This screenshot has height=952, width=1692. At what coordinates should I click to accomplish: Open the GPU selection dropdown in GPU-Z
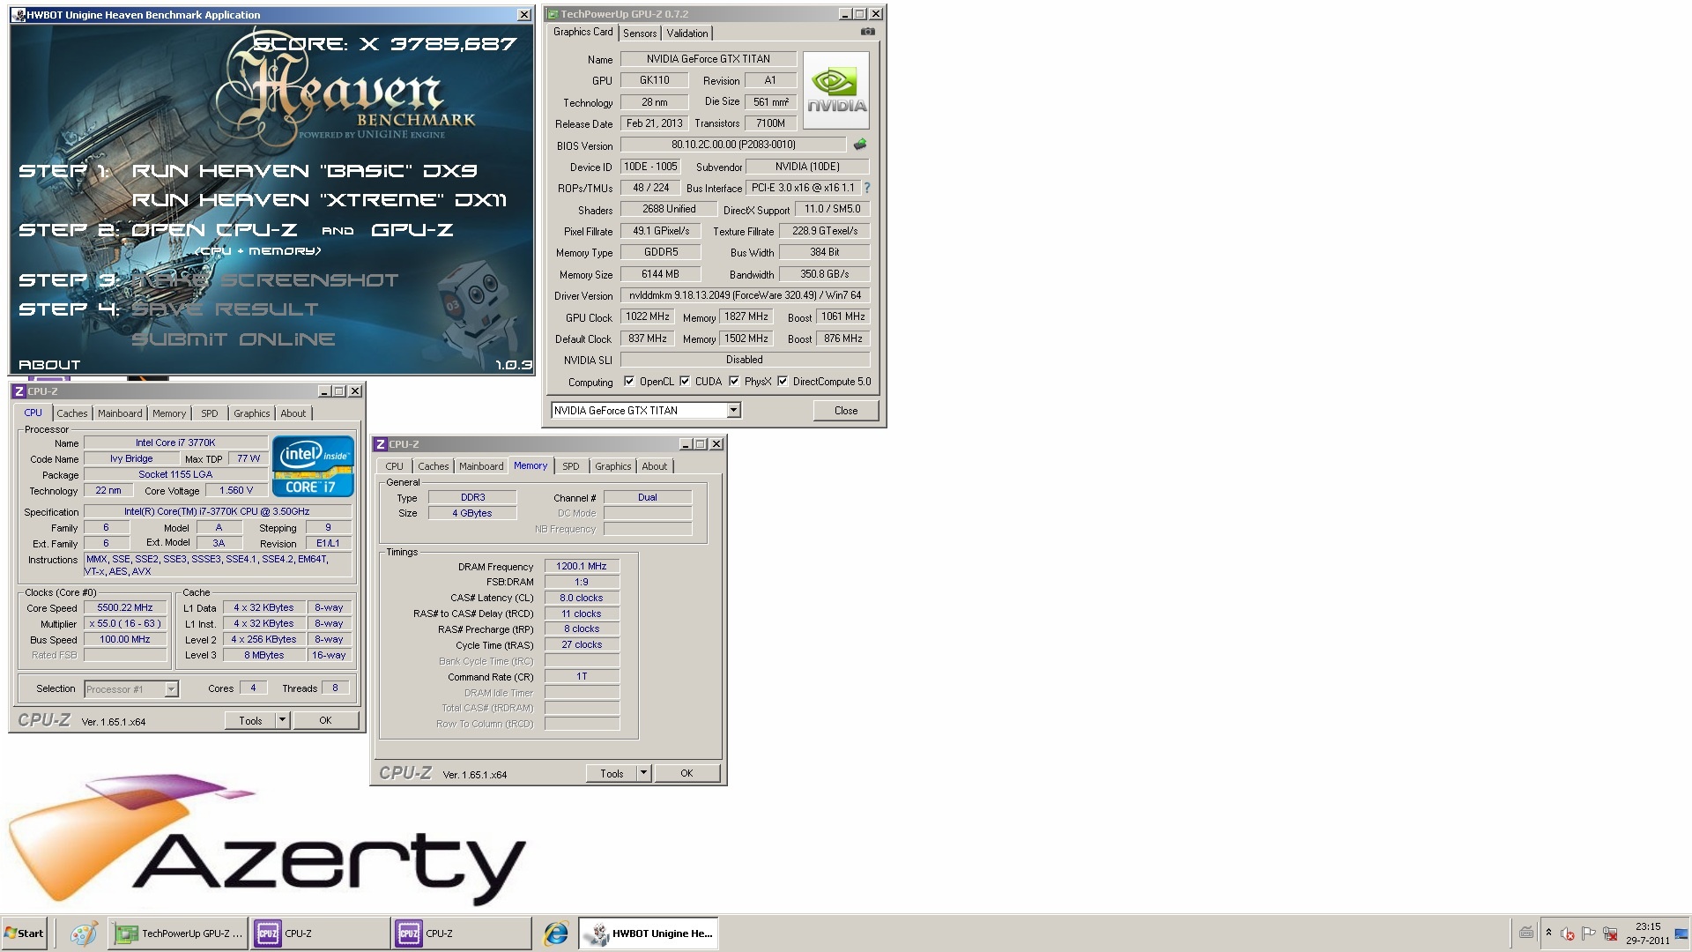[x=733, y=411]
